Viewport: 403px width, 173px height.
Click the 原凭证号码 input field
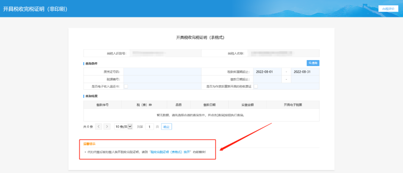pyautogui.click(x=162, y=72)
